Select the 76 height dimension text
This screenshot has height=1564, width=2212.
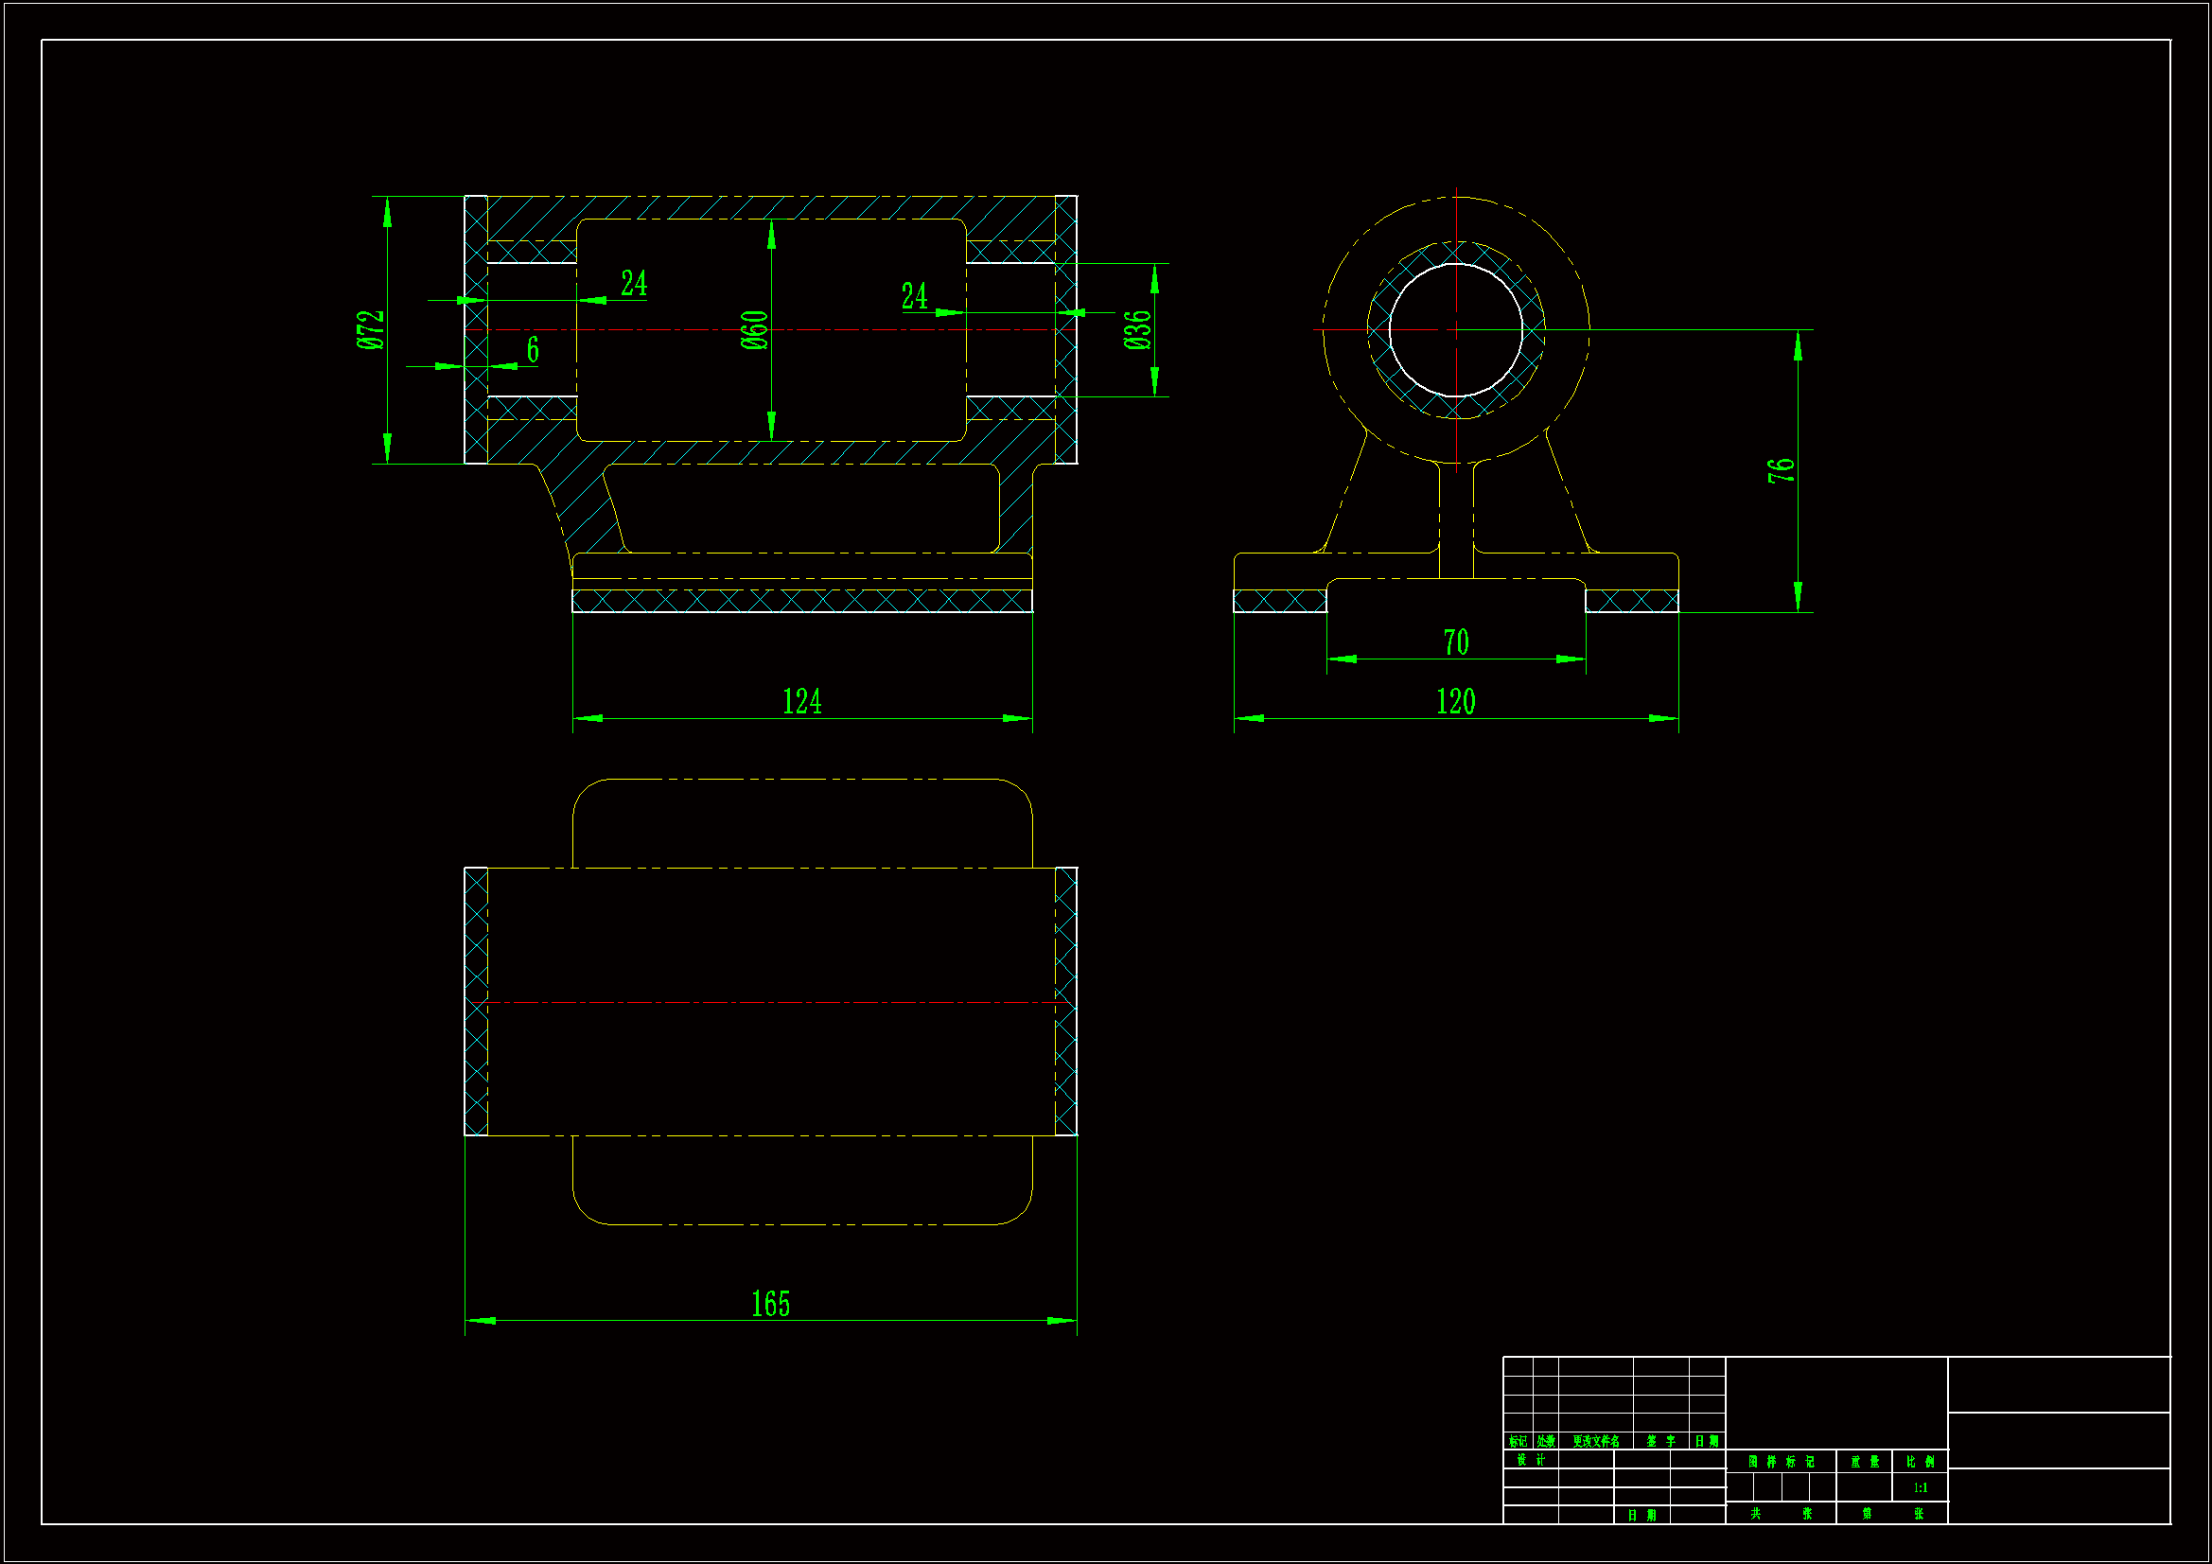click(1781, 470)
